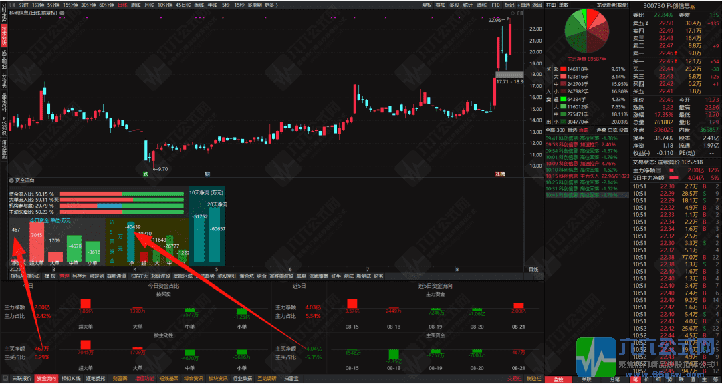
Task: Select the 单数 tab beside 柱图
Action: pos(564,5)
